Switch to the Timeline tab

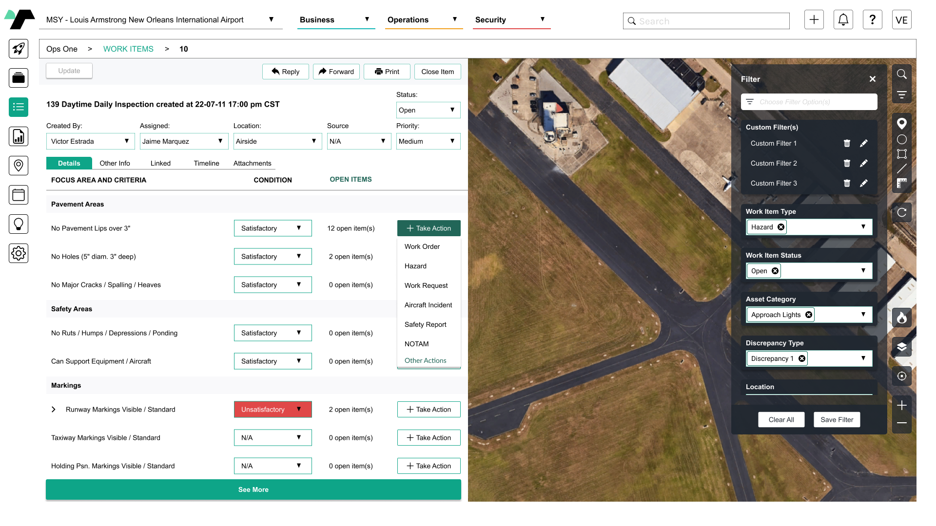coord(206,163)
